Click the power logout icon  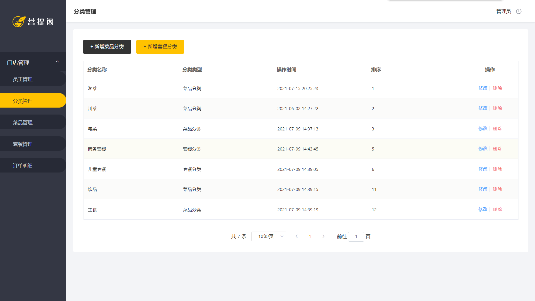tap(519, 11)
